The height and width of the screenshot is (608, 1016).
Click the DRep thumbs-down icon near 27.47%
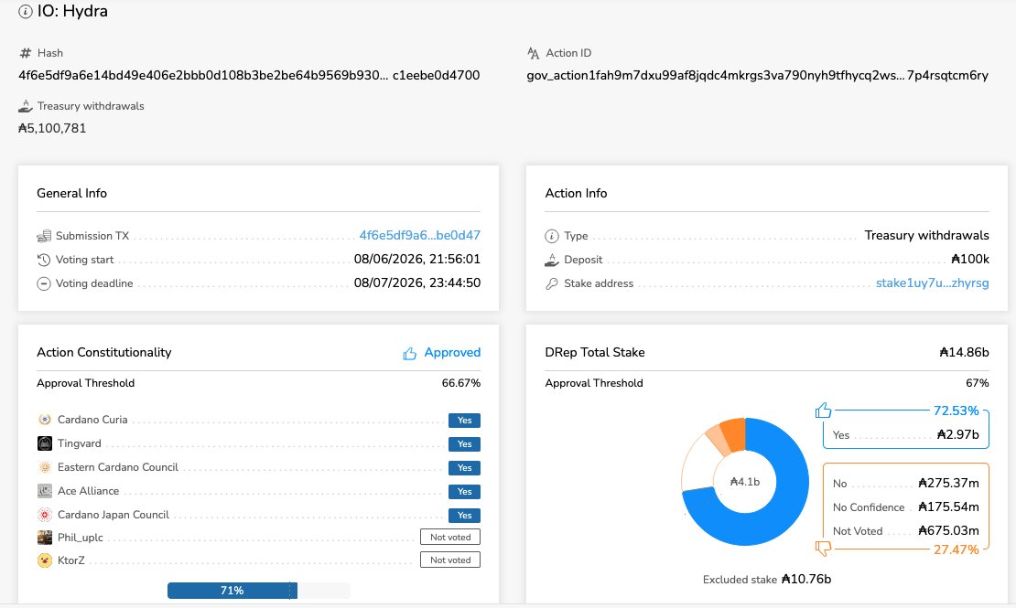coord(823,549)
